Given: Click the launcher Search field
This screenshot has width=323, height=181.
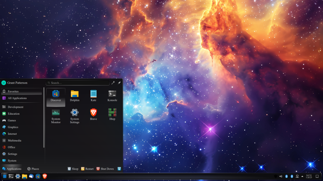Looking at the screenshot, I should (78, 83).
